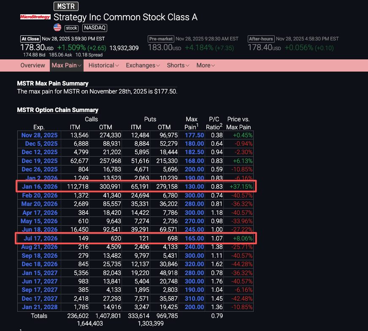Click the 0.79 total P/C ratio
The image size is (368, 331).
click(x=217, y=316)
